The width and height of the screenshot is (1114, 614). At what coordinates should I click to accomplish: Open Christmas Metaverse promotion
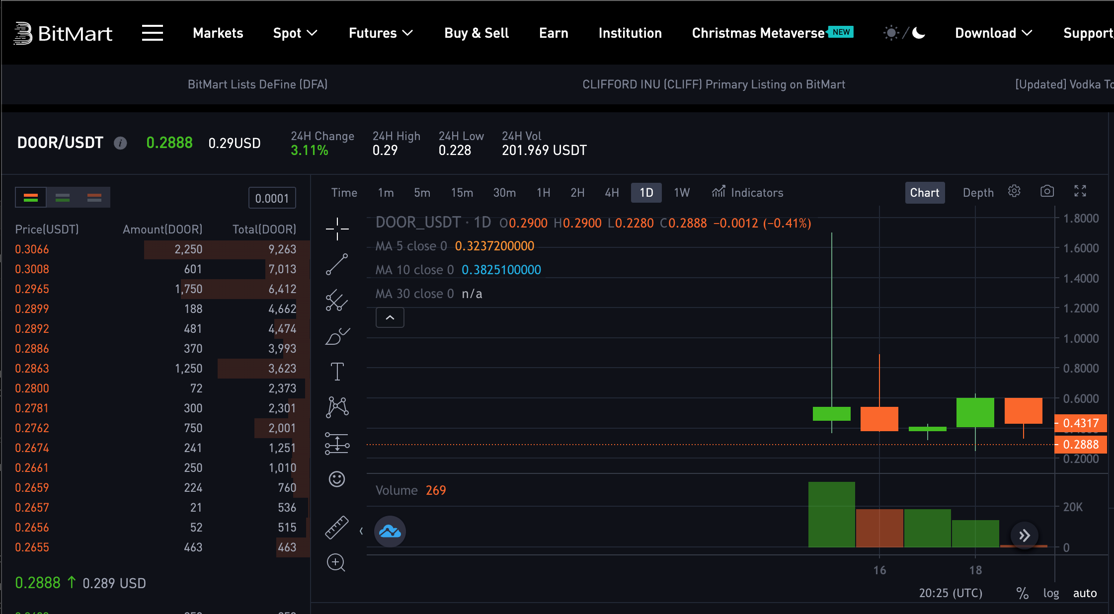(773, 33)
